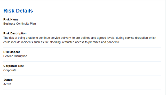Click the Business Continuity Plan text
This screenshot has width=166, height=95.
20,24
